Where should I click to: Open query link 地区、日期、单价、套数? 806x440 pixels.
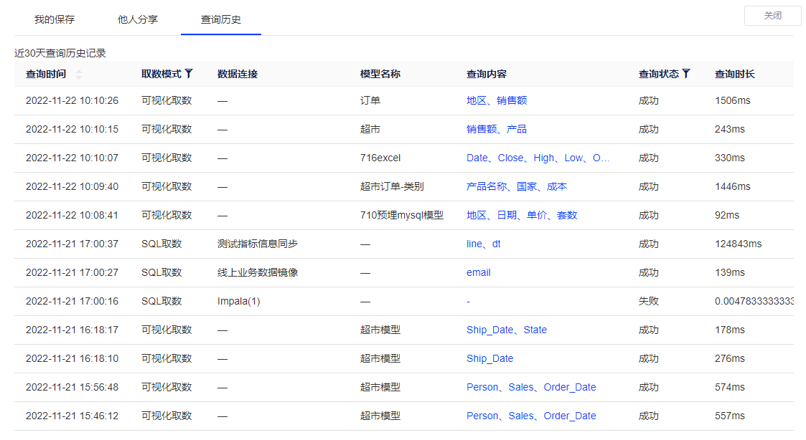click(522, 215)
